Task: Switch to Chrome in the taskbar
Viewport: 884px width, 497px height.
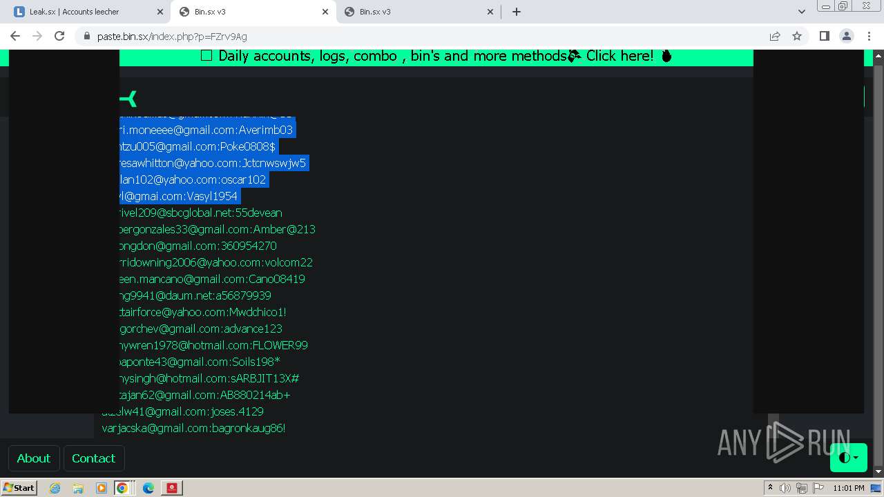Action: 122,488
